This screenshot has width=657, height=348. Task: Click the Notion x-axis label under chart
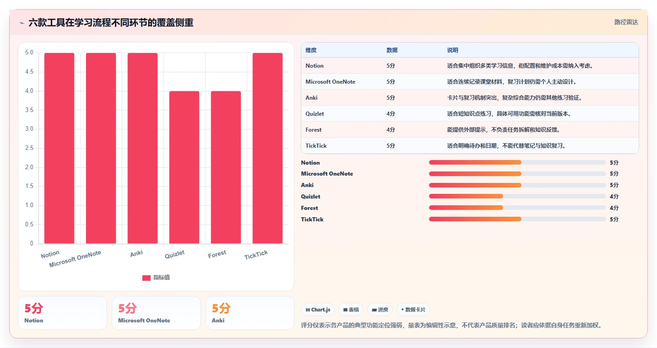point(50,254)
